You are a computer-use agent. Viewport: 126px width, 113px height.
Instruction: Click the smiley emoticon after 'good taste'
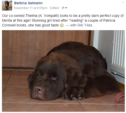[x=62, y=25]
